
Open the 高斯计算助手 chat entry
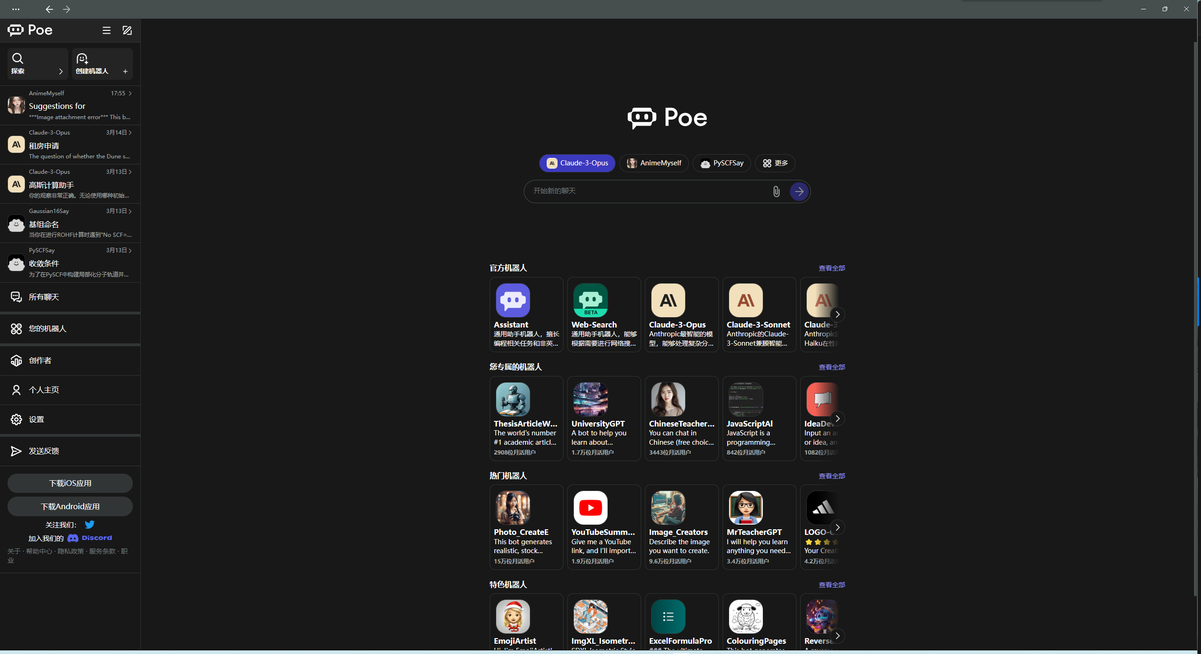(x=70, y=184)
